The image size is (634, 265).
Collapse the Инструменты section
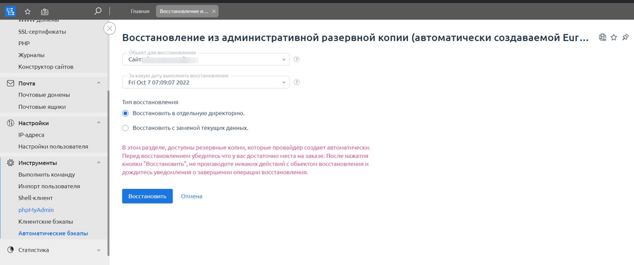[99, 163]
